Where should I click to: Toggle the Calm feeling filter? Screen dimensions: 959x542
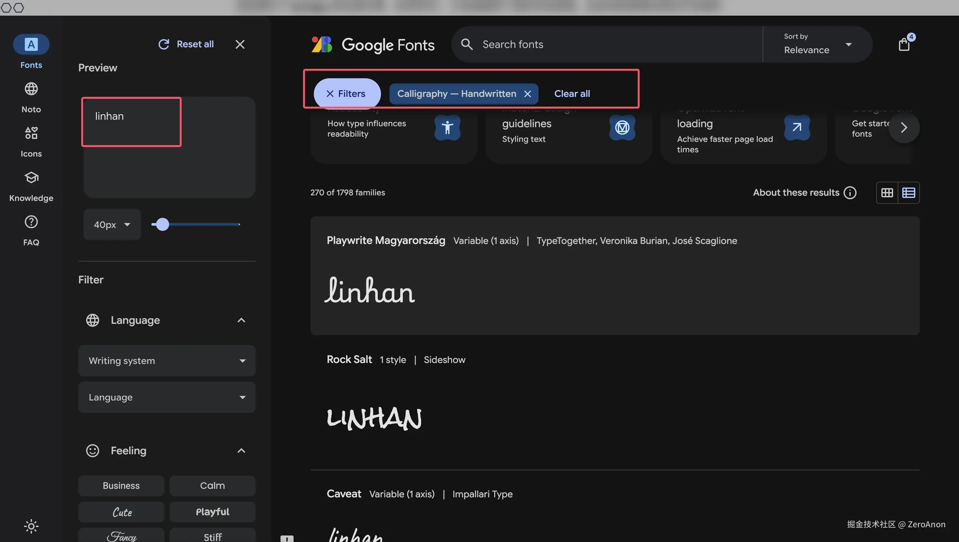click(x=212, y=485)
